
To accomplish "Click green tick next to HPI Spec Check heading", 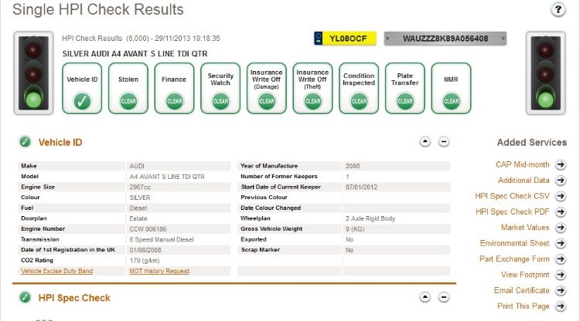I will 26,297.
